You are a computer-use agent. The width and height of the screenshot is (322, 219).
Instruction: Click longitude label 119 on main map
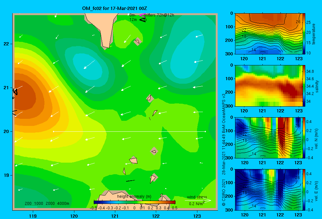pos(33,216)
